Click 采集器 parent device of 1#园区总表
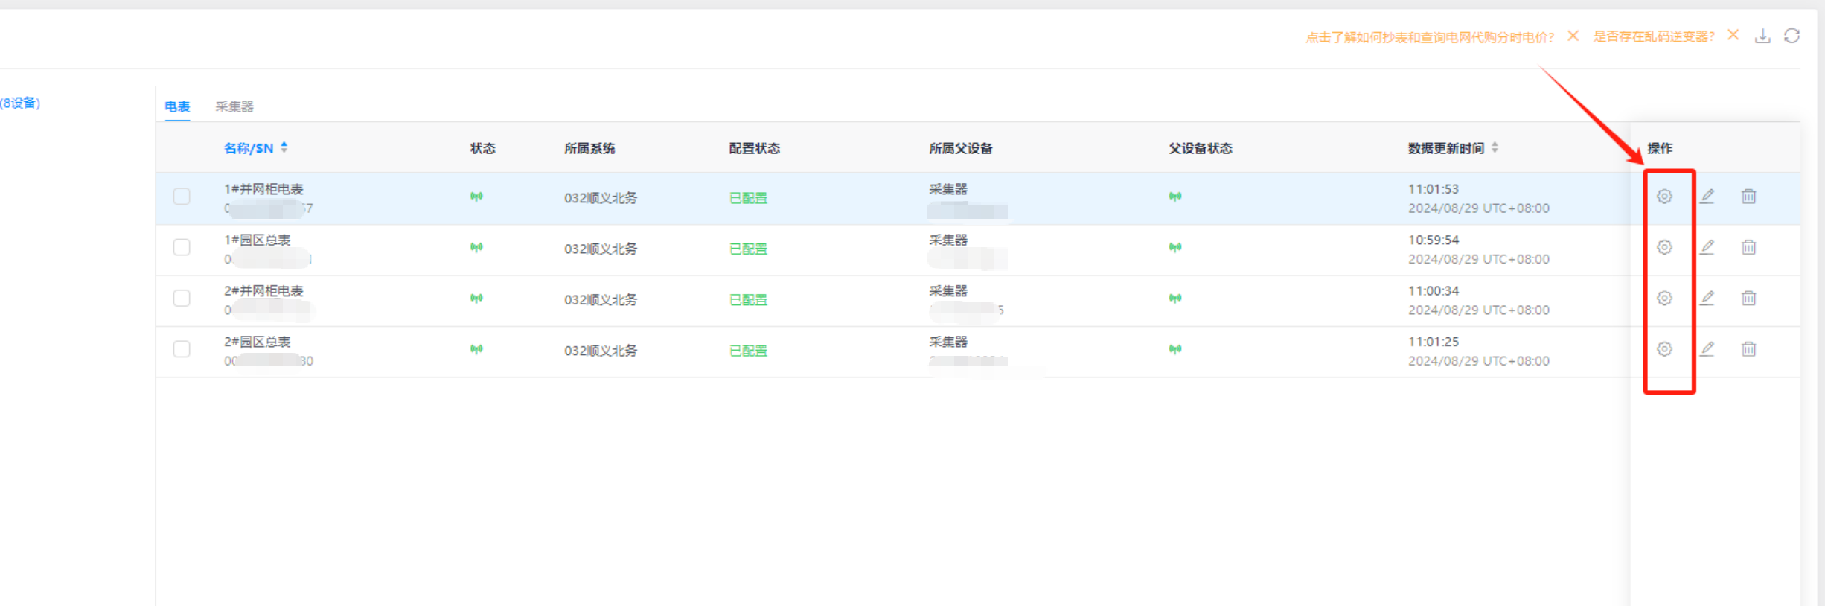Viewport: 1825px width, 606px height. coord(948,240)
